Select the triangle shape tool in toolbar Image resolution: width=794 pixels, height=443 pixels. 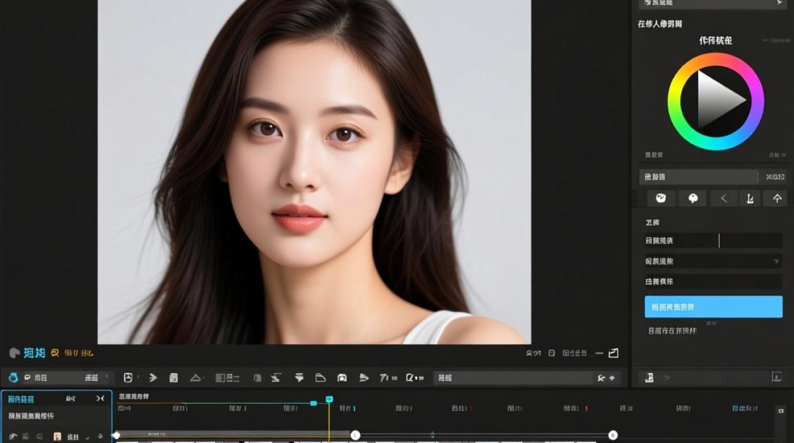(196, 378)
